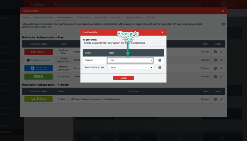Click the Microsoft Authenticator logo
Image resolution: width=247 pixels, height=141 pixels.
(38, 68)
